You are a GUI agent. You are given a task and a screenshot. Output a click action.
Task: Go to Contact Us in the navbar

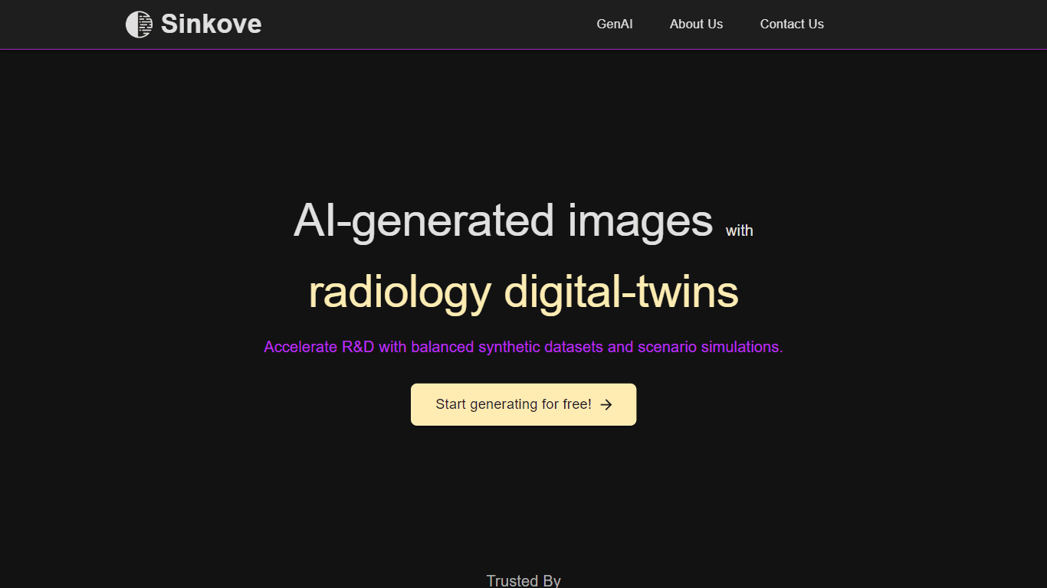click(x=792, y=24)
